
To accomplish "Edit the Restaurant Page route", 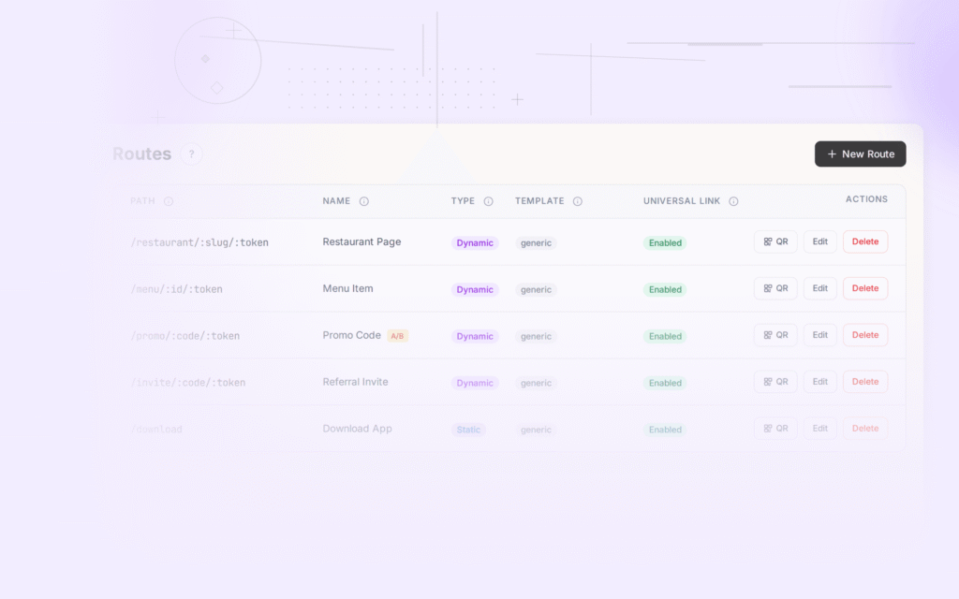I will (819, 241).
